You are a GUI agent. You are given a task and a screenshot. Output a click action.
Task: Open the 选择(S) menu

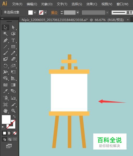(77, 4)
